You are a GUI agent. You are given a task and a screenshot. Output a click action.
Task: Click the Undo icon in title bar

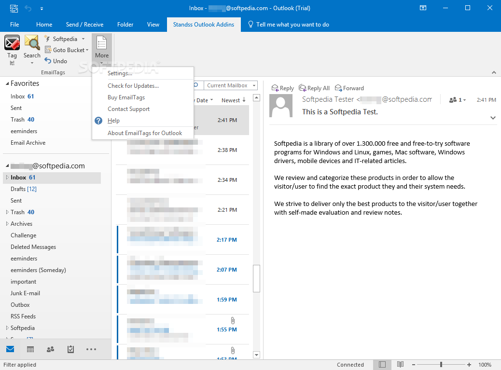click(28, 8)
